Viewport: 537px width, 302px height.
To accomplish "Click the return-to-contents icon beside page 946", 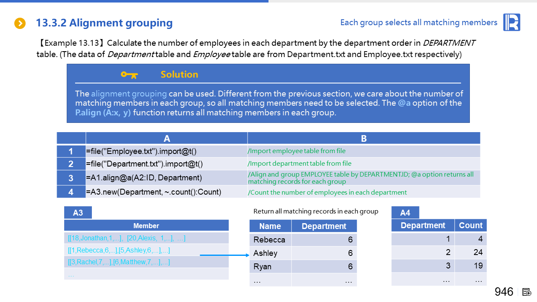I will (527, 292).
